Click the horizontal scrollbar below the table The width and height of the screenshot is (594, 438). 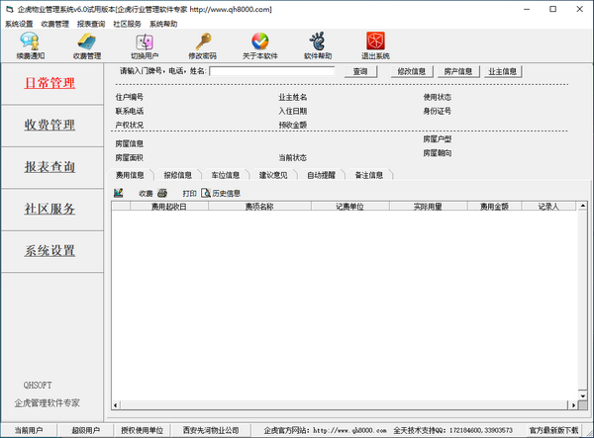pyautogui.click(x=337, y=404)
